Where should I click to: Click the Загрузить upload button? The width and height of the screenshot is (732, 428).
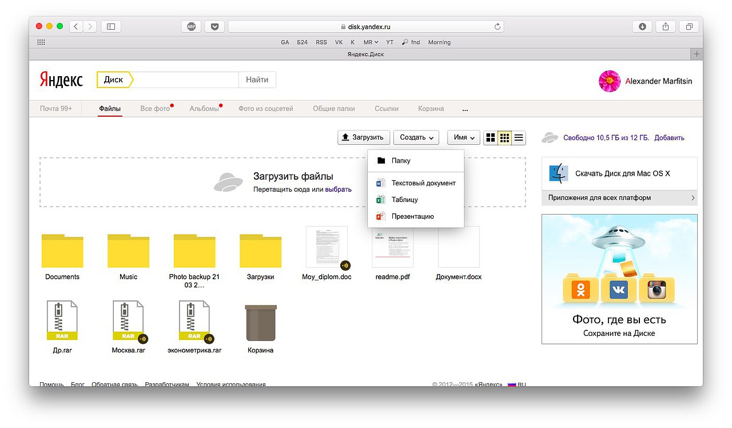point(364,137)
